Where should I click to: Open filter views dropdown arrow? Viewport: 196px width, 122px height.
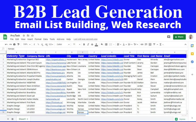coord(157,44)
